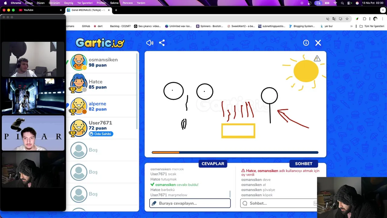
Task: Click 'osmanısiken cevabı buldu!' message
Action: (x=174, y=185)
